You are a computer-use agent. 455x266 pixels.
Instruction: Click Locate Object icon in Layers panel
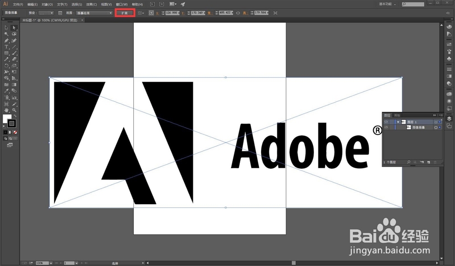coord(409,162)
